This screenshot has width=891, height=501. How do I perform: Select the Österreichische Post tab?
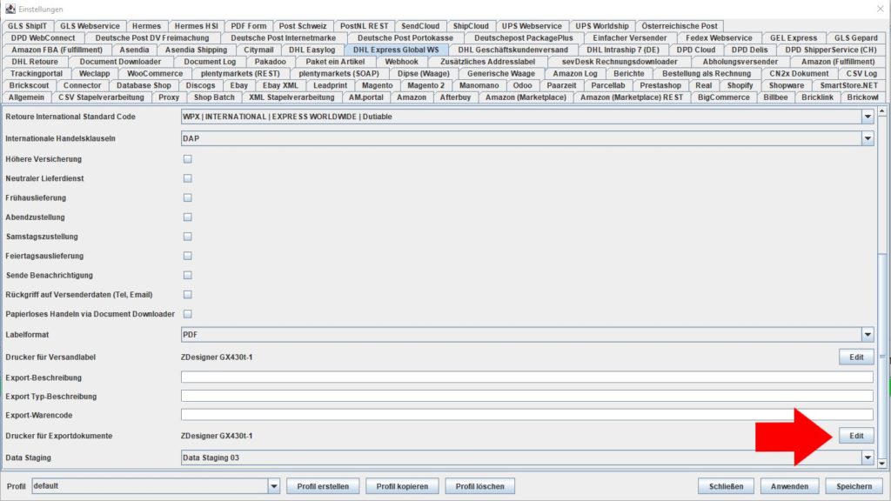[679, 26]
